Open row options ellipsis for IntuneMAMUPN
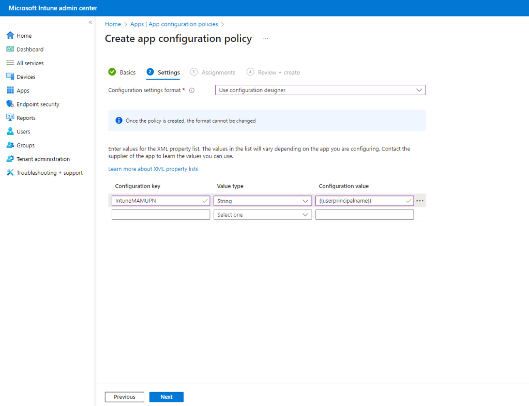Image resolution: width=529 pixels, height=406 pixels. click(420, 201)
